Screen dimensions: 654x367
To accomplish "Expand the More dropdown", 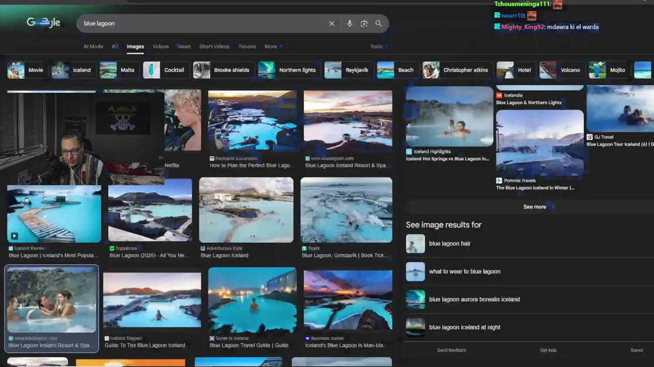I will tap(273, 46).
